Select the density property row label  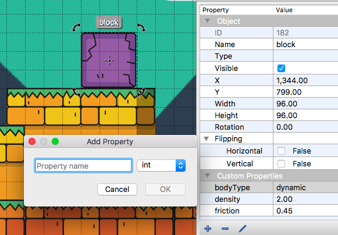pos(227,199)
